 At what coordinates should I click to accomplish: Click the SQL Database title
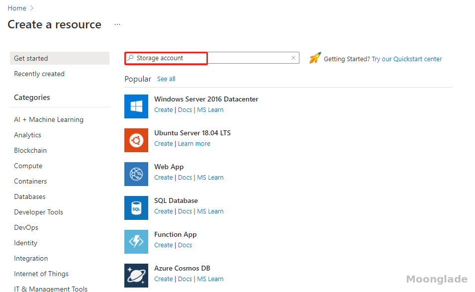click(176, 200)
